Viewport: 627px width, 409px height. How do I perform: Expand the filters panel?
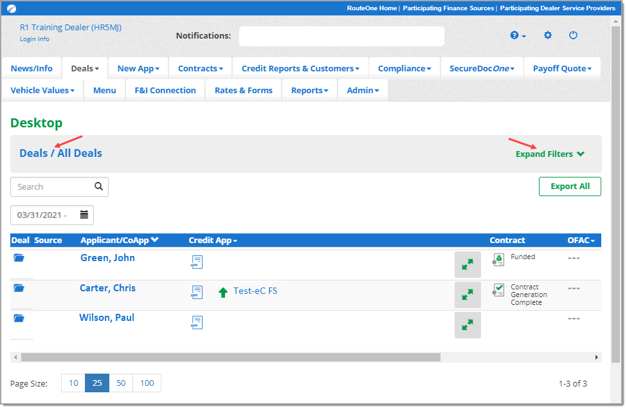click(x=550, y=154)
